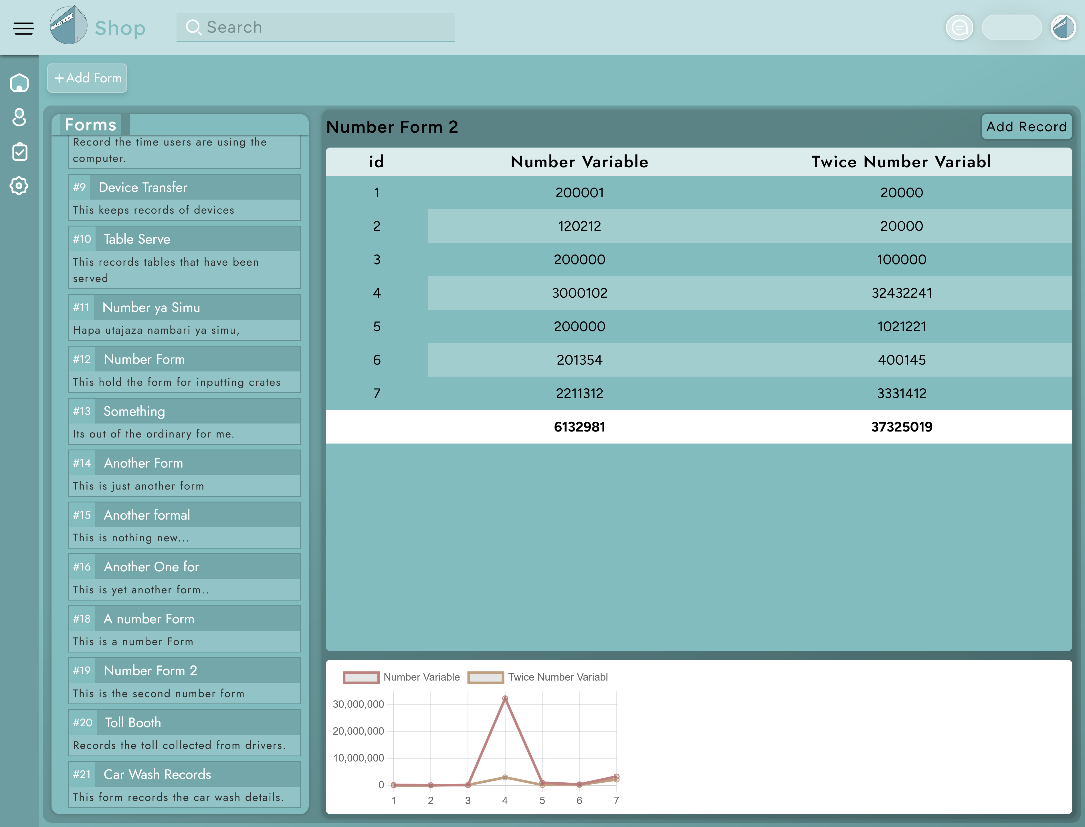Click the Smartstock shop logo

click(x=68, y=26)
